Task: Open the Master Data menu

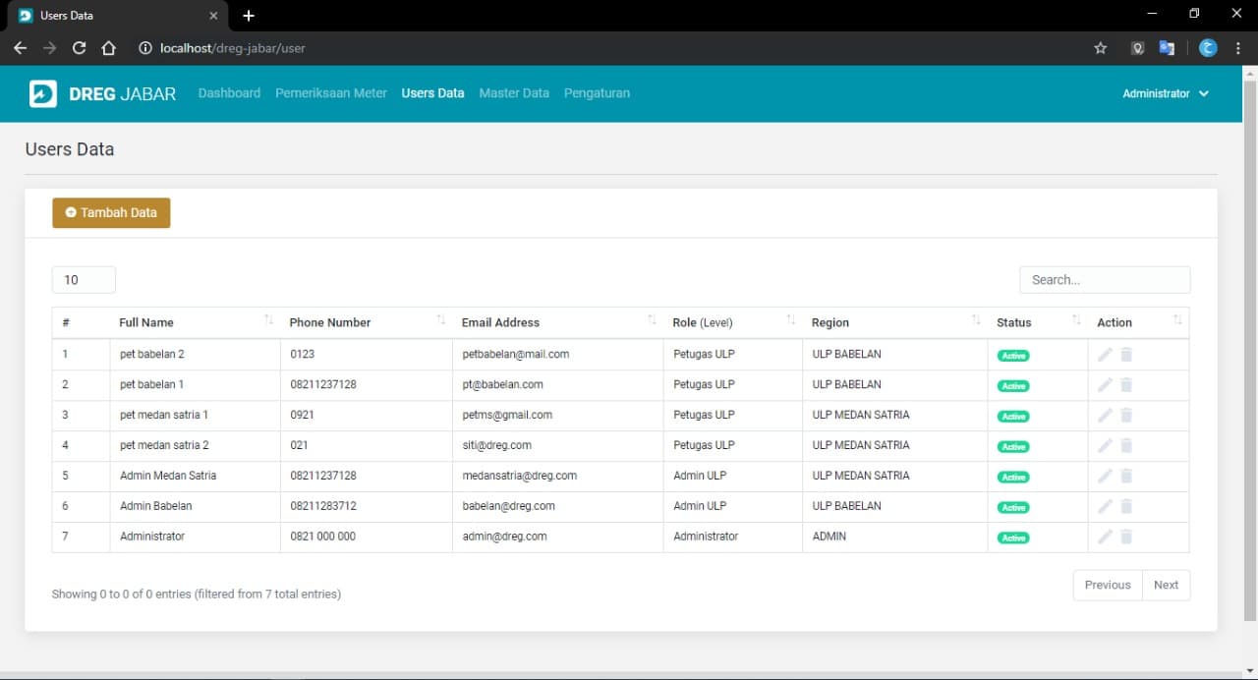Action: tap(514, 93)
